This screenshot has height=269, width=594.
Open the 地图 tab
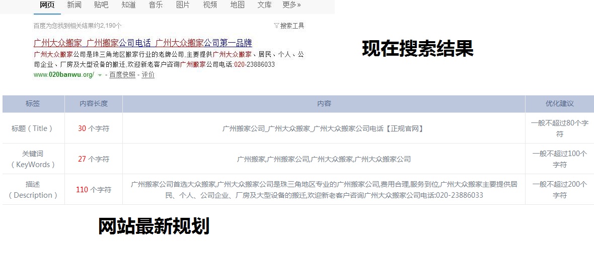coord(238,5)
